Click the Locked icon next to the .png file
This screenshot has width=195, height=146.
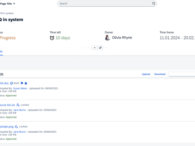click(16, 127)
